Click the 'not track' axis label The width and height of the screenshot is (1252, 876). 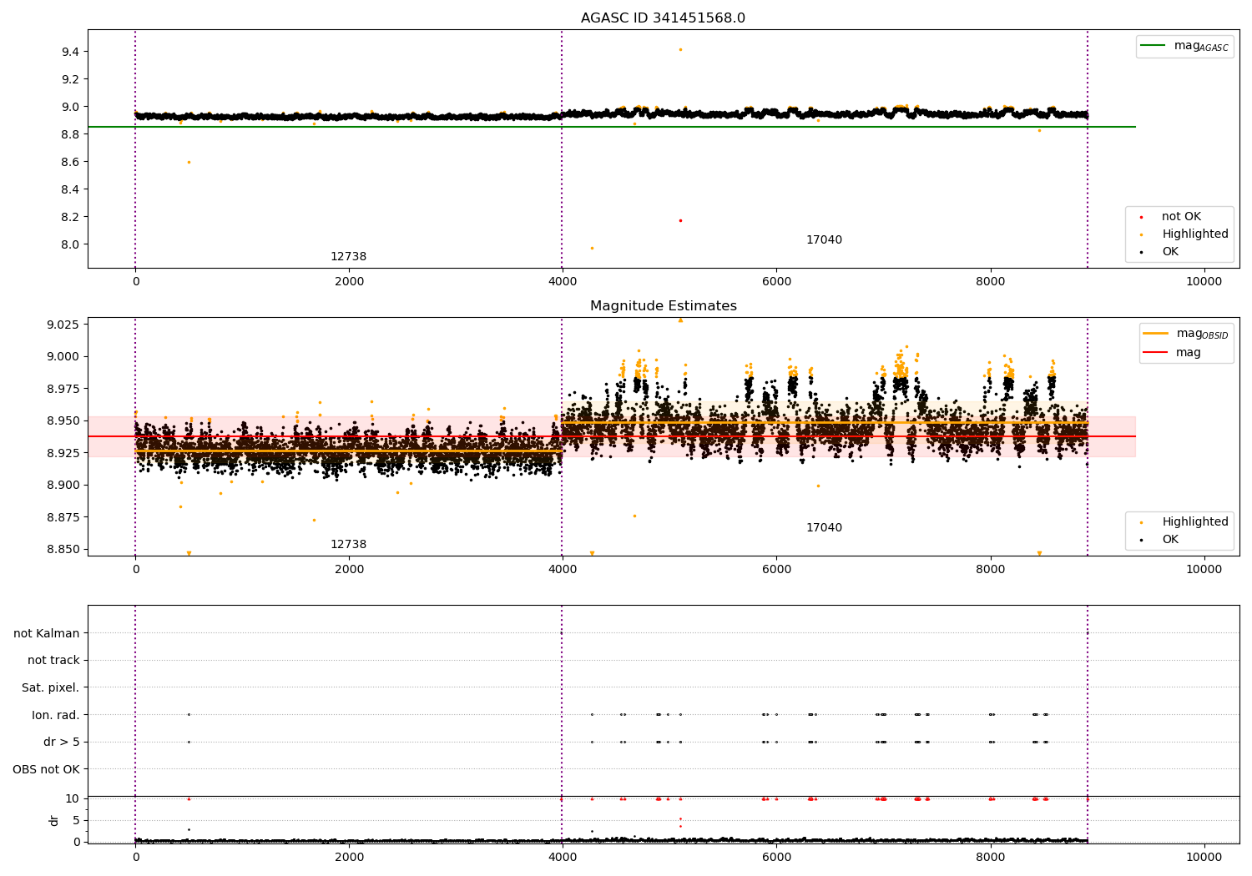pos(53,660)
